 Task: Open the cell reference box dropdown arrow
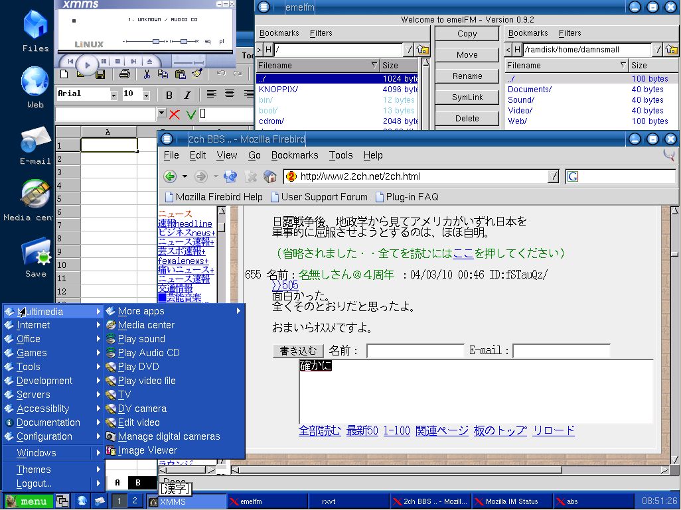coord(161,113)
